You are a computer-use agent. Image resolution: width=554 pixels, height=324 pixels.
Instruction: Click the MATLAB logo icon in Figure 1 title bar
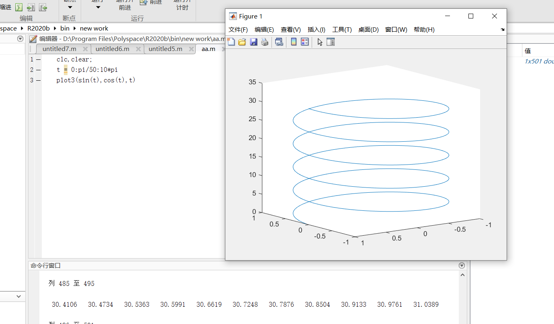click(x=233, y=16)
